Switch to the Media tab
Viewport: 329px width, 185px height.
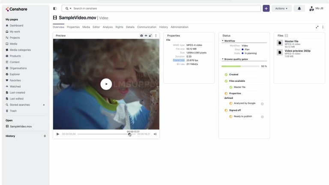(x=86, y=27)
